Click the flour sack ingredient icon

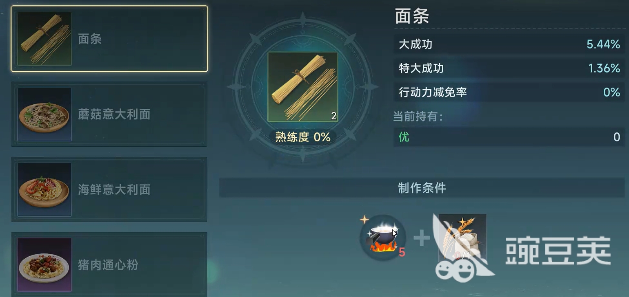click(x=462, y=238)
